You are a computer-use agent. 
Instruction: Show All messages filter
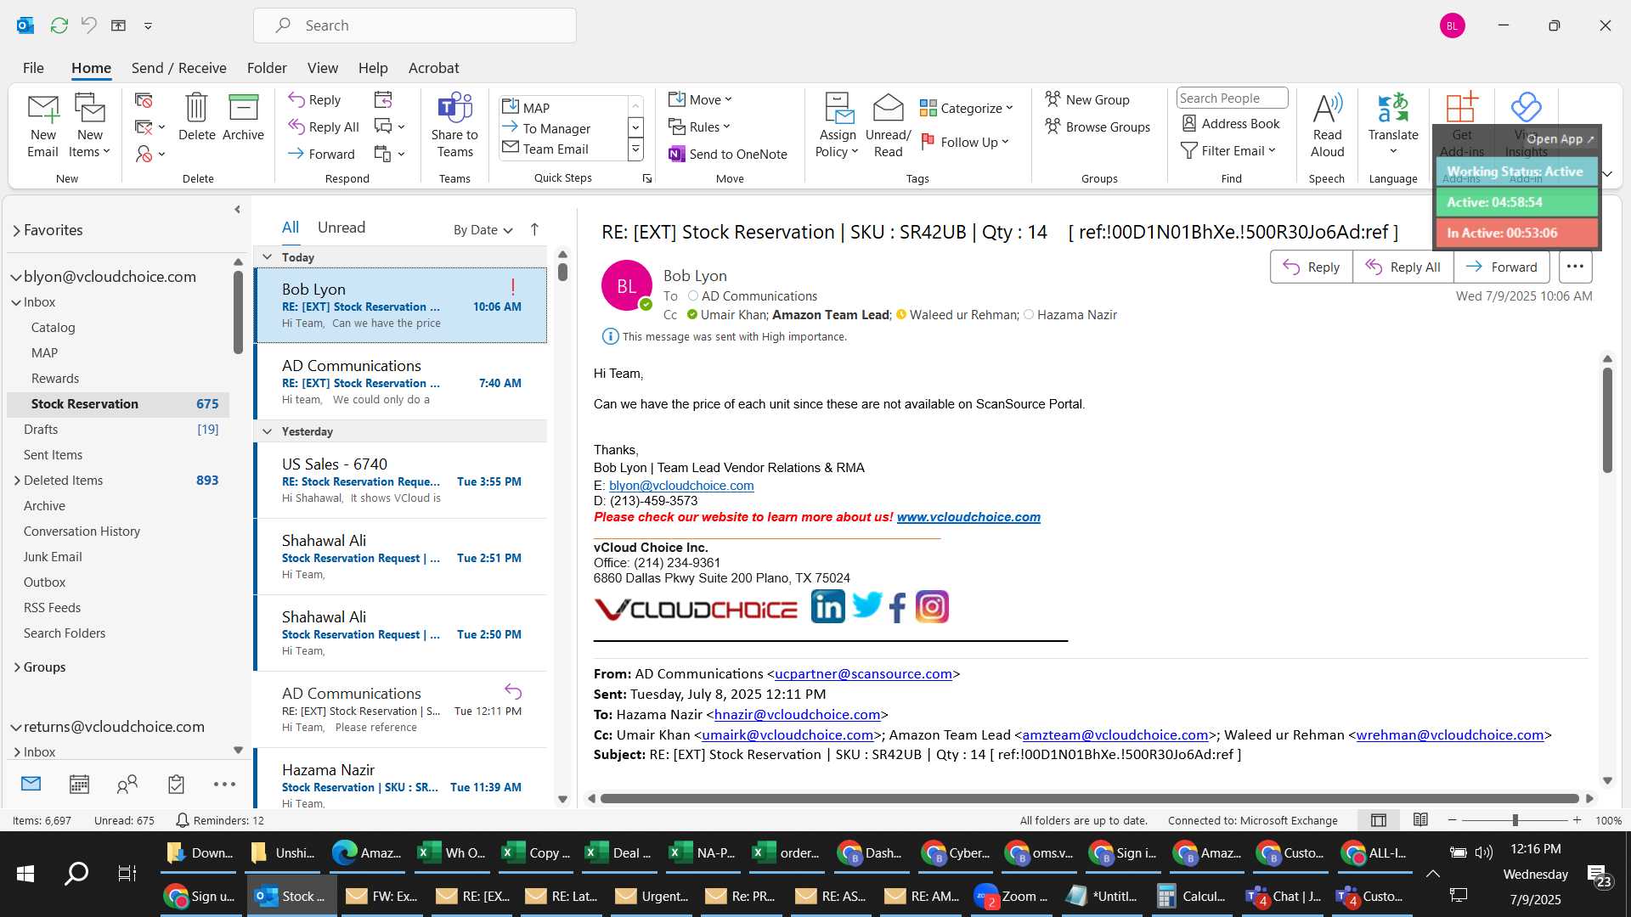pyautogui.click(x=291, y=228)
